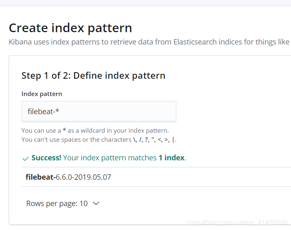Click the 'Index pattern' field label
The width and height of the screenshot is (291, 230).
(x=42, y=94)
